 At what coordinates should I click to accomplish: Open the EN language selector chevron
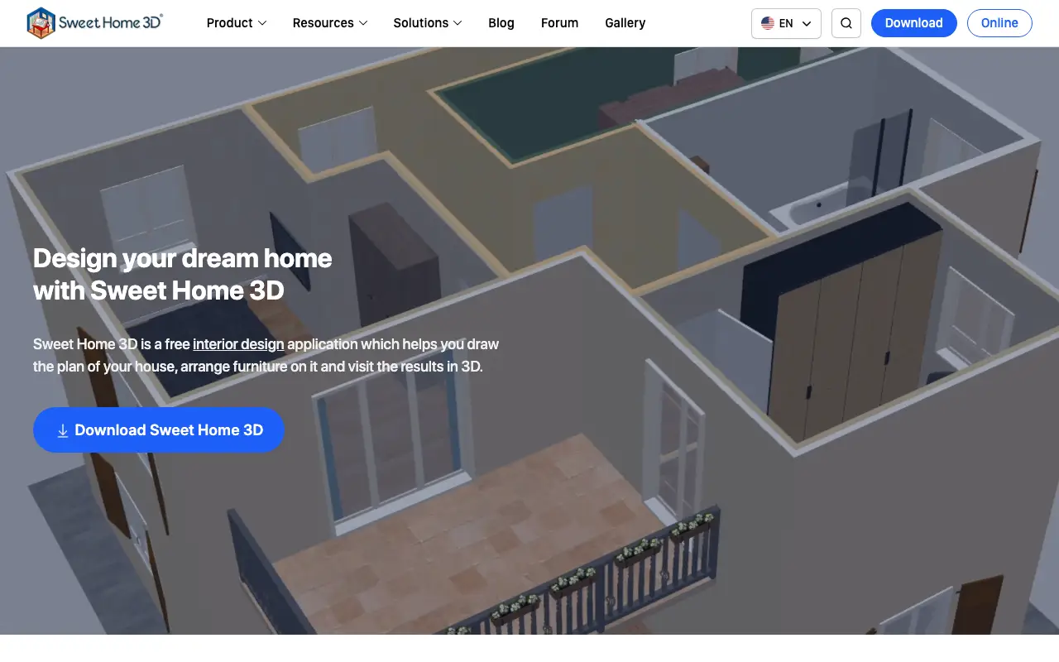click(807, 23)
